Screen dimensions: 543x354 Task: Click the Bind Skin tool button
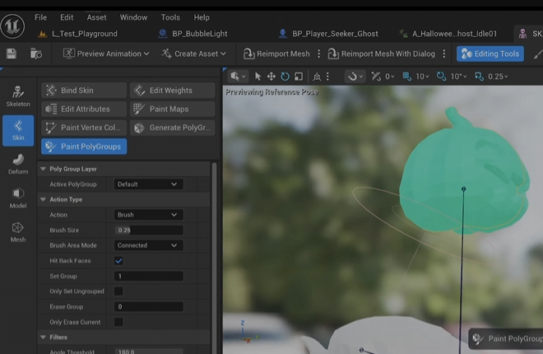pyautogui.click(x=84, y=91)
